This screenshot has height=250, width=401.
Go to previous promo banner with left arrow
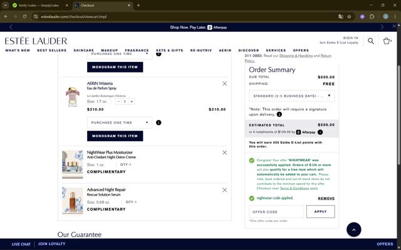(x=11, y=27)
